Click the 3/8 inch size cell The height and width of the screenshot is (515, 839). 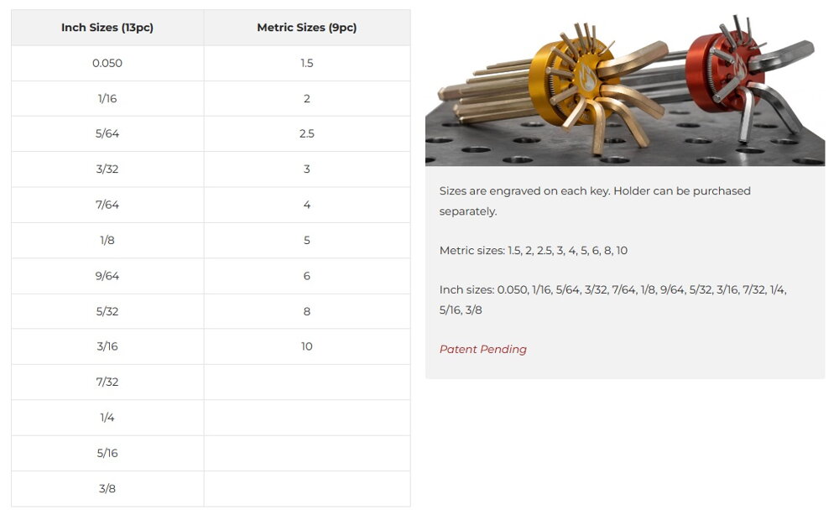[x=107, y=488]
